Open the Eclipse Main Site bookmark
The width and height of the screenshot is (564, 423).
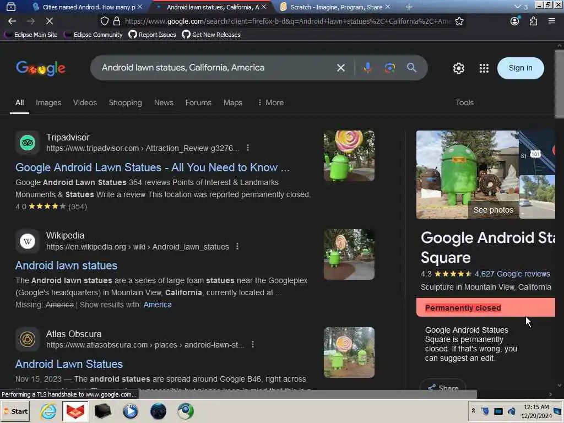pos(31,35)
